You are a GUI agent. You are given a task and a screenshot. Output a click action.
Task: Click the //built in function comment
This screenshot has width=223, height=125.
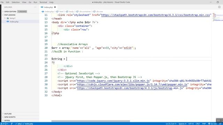[x=67, y=52]
